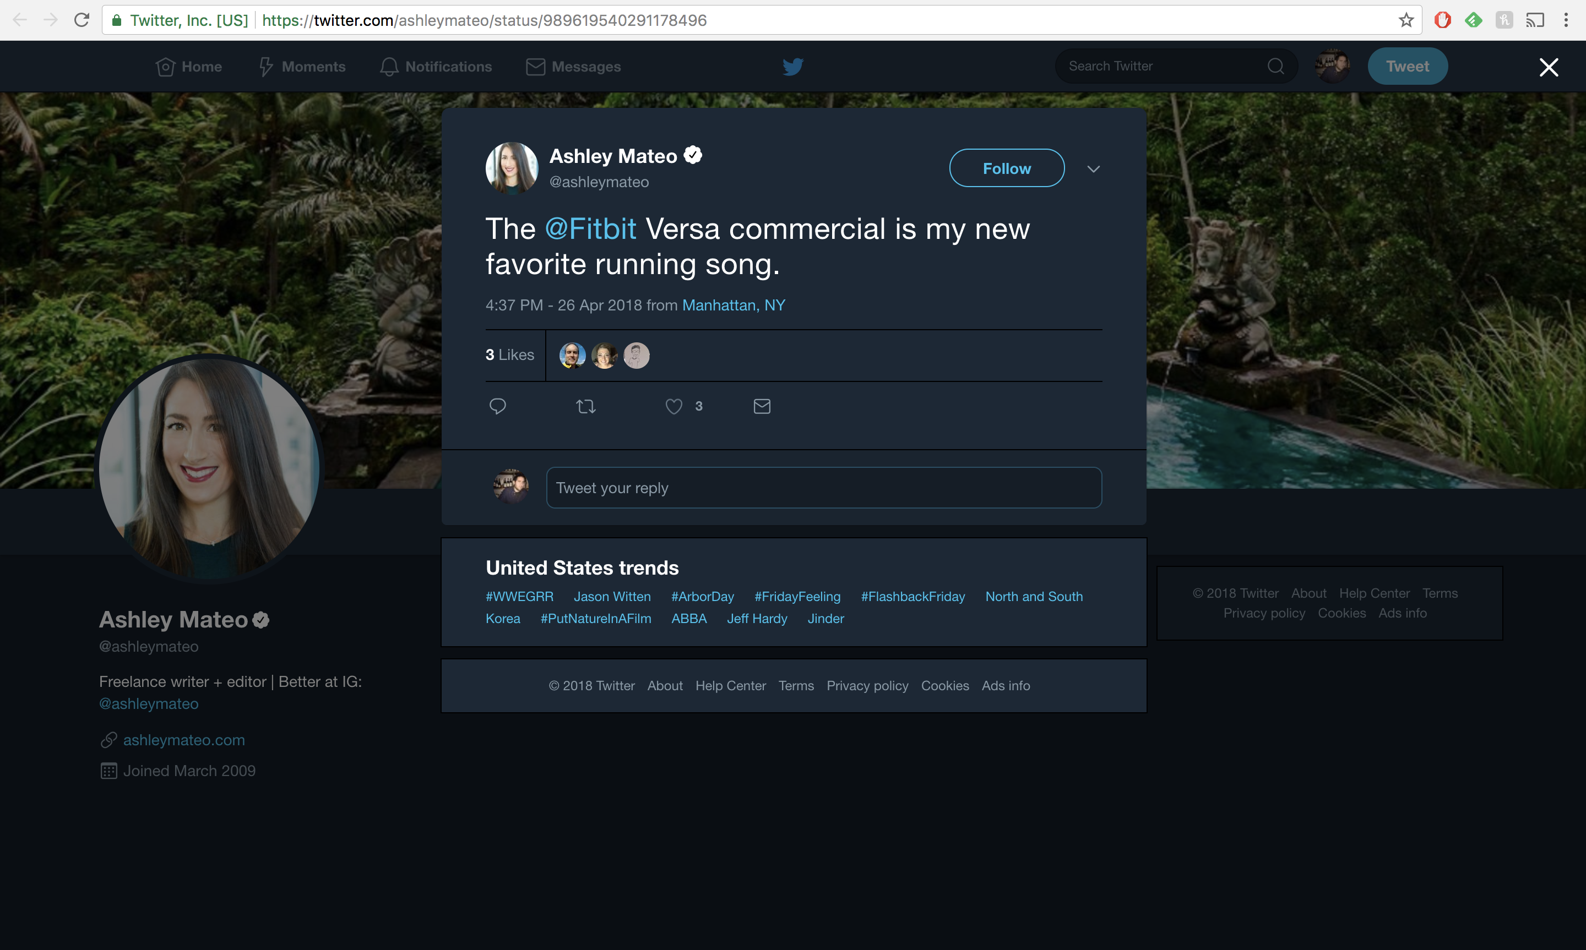Viewport: 1586px width, 950px height.
Task: Open the Chrome three-dot menu
Action: [1566, 20]
